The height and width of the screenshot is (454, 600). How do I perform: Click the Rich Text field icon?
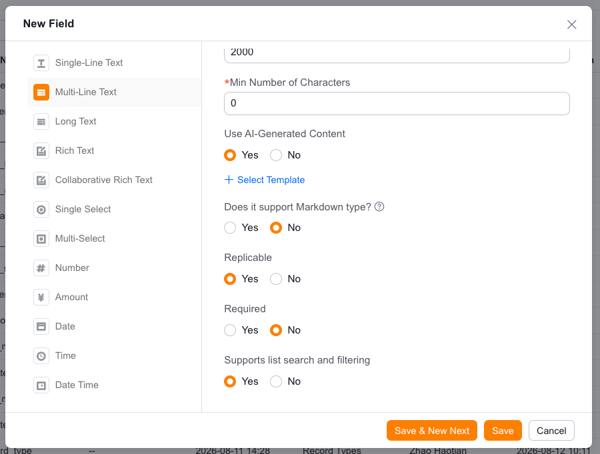click(x=41, y=150)
